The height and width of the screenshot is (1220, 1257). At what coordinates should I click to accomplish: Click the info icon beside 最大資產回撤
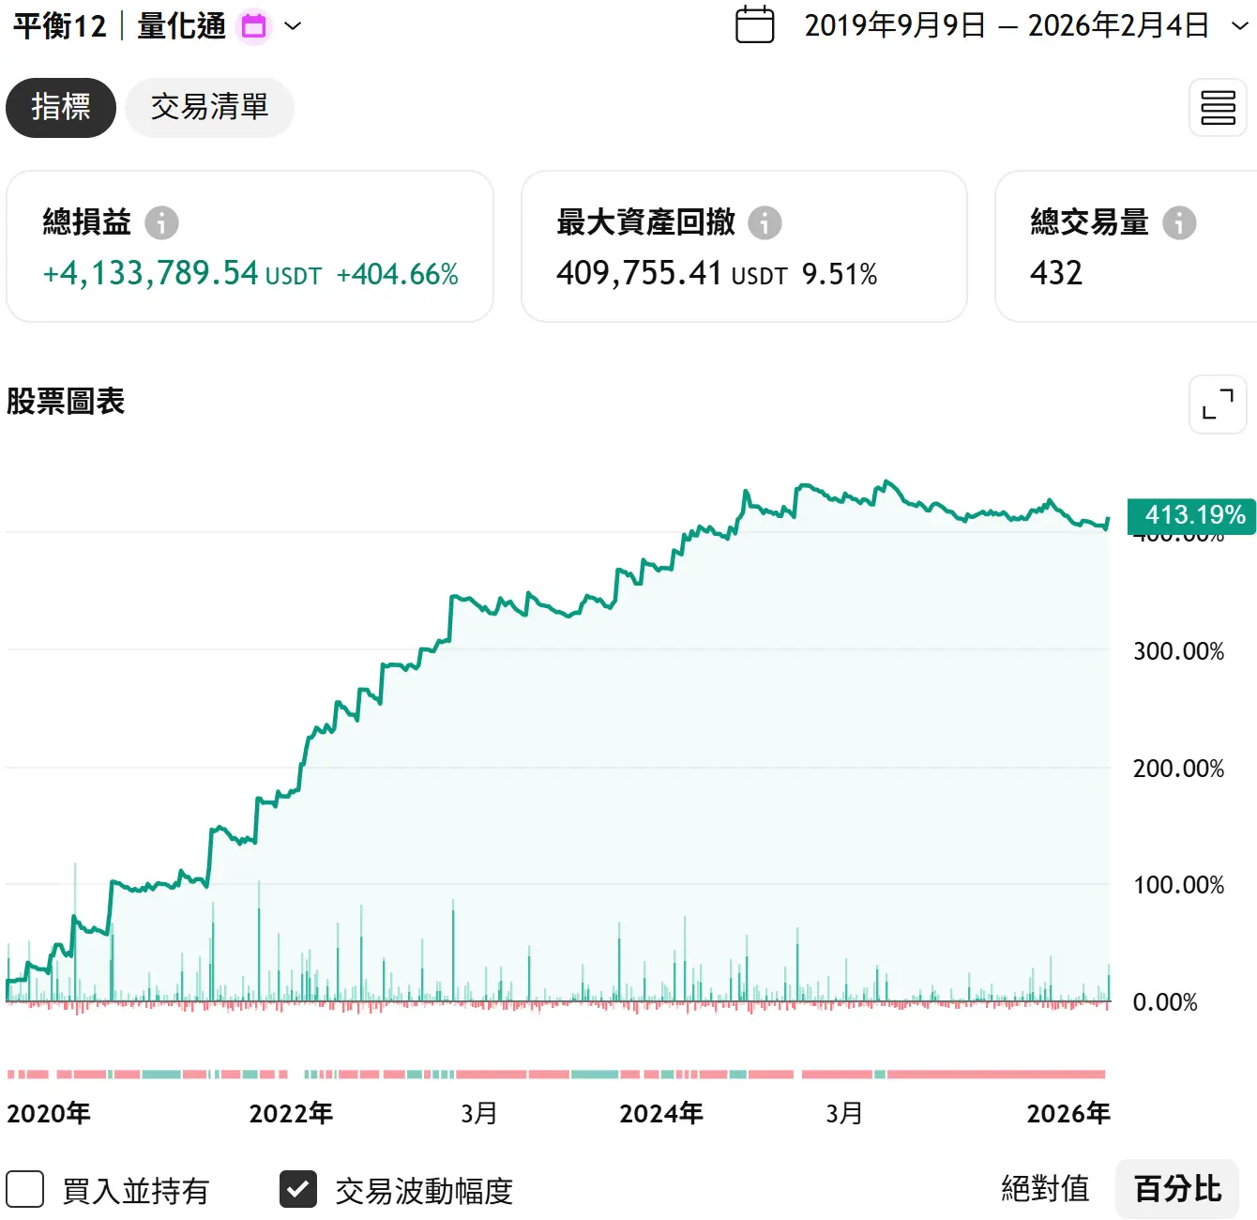point(765,223)
